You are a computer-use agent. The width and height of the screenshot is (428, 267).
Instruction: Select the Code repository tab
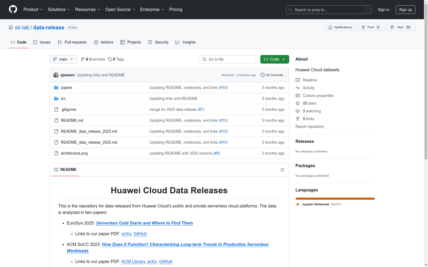(19, 42)
